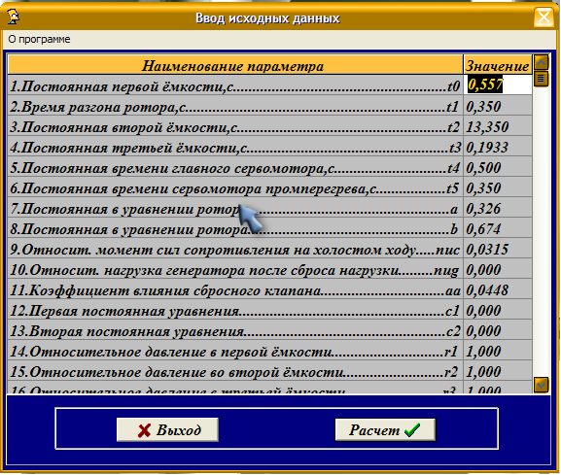The width and height of the screenshot is (561, 475).
Task: Select value 0,674 for constant b
Action: point(498,228)
